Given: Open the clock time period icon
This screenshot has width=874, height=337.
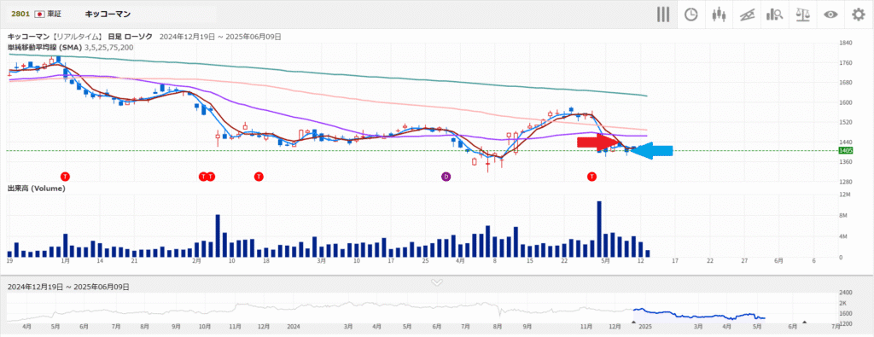Looking at the screenshot, I should 691,15.
